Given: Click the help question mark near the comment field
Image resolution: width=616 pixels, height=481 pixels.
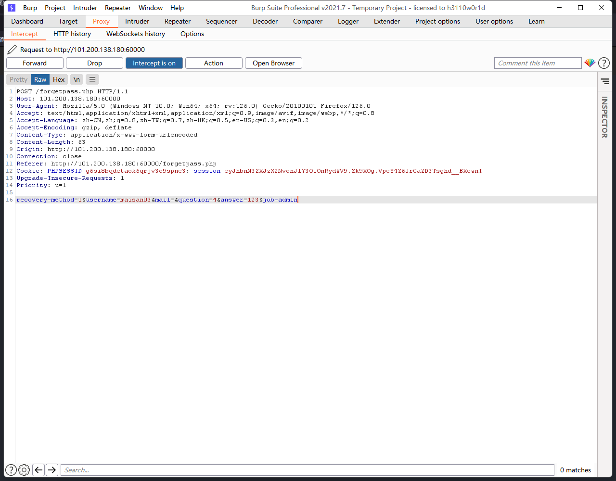Looking at the screenshot, I should point(604,63).
